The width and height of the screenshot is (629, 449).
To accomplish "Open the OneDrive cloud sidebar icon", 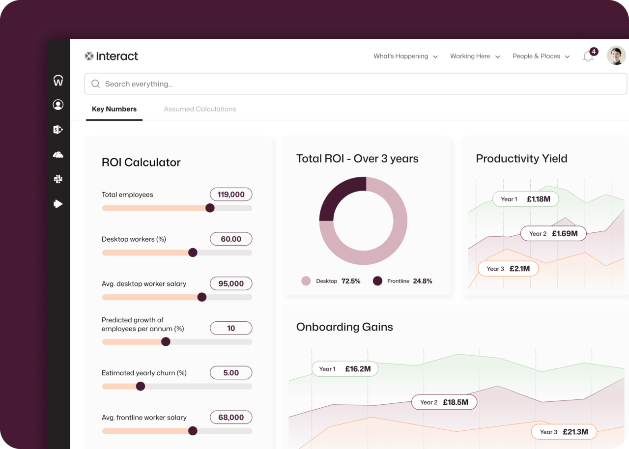I will click(x=58, y=155).
